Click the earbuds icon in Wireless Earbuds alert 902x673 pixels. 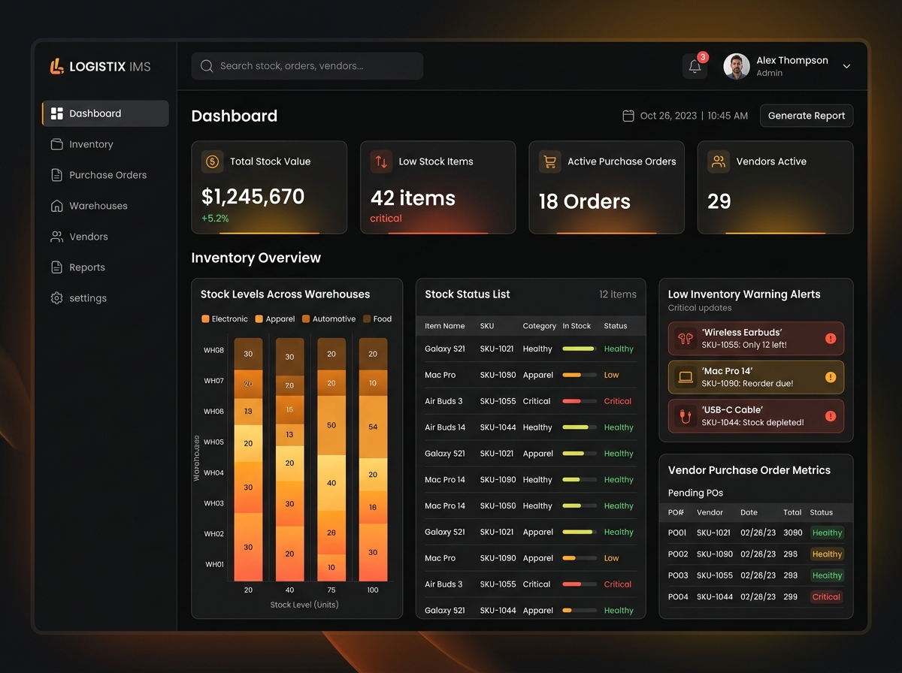[x=685, y=338]
